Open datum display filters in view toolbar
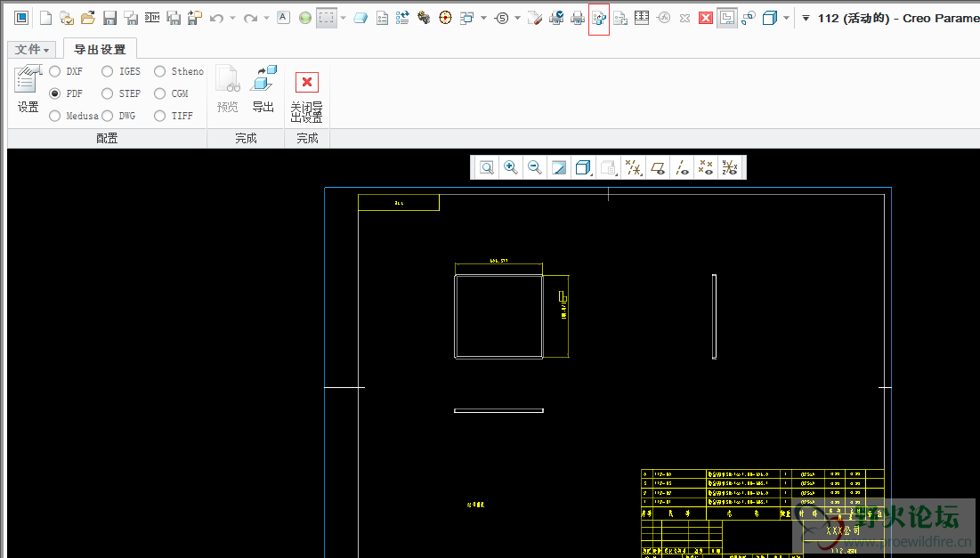 coord(633,167)
